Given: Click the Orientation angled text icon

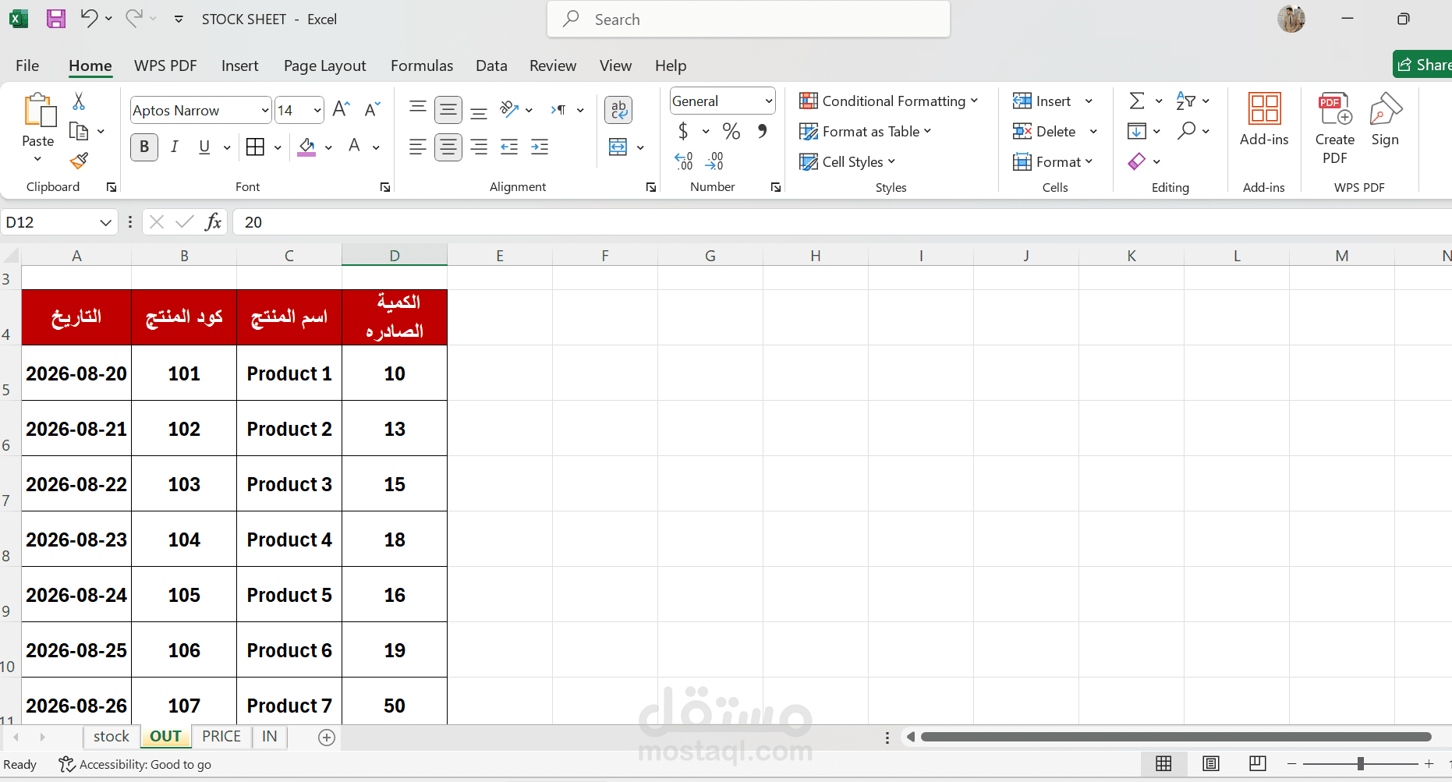Looking at the screenshot, I should tap(509, 110).
